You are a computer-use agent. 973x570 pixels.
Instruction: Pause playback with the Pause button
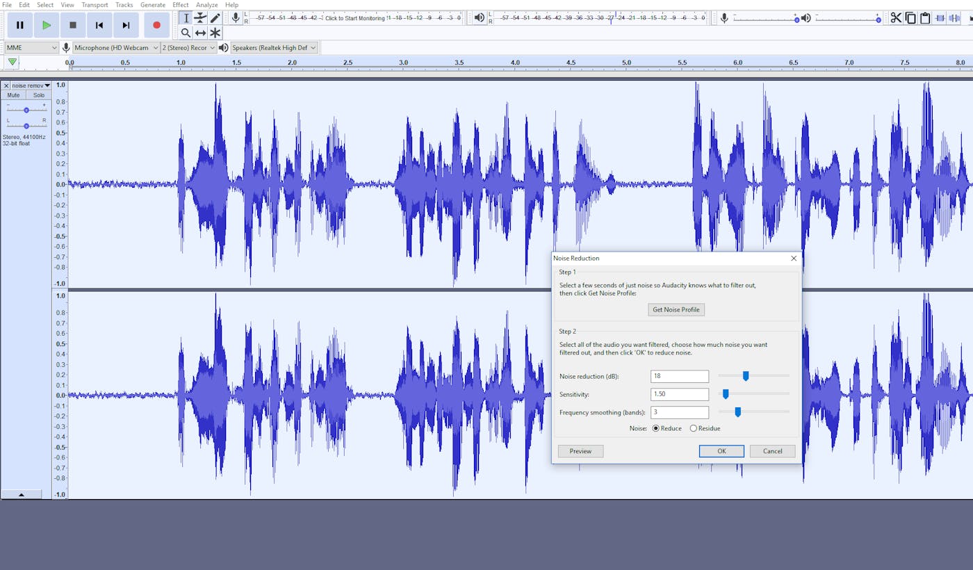coord(20,25)
